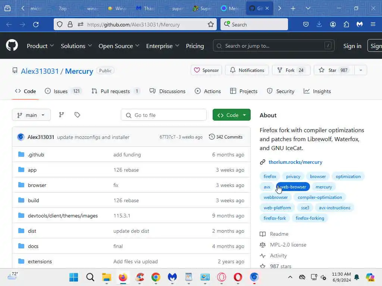Click Sign in

coord(352,46)
